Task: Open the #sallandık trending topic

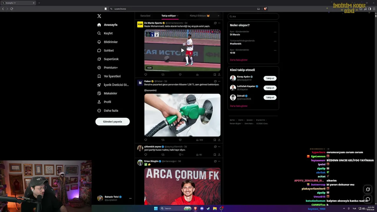Action: [x=236, y=44]
